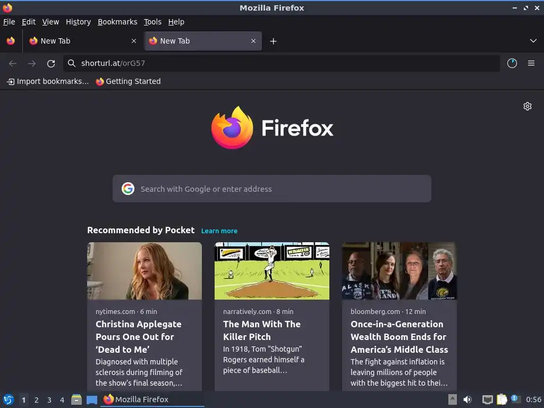Select the second New Tab
The height and width of the screenshot is (408, 544).
tap(203, 41)
